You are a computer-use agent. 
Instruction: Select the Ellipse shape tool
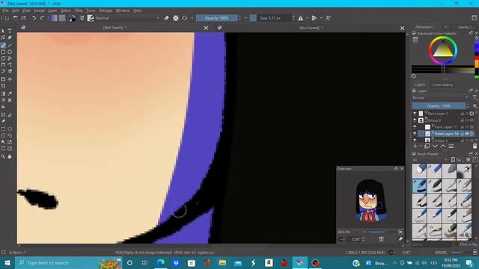pos(10,52)
